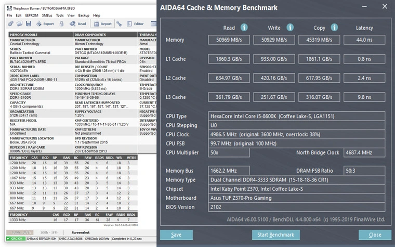Click the Memory Copy value 45319 MB/s
The image size is (395, 247).
point(319,40)
